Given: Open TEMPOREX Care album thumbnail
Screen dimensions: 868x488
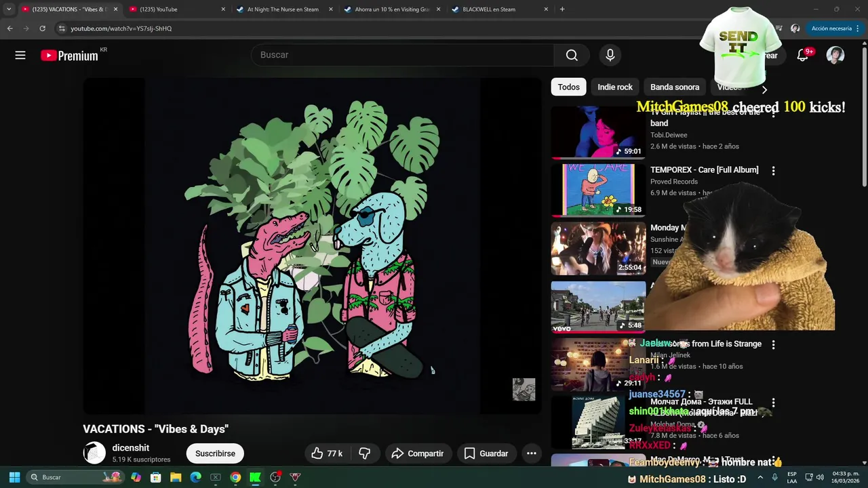Looking at the screenshot, I should point(598,190).
